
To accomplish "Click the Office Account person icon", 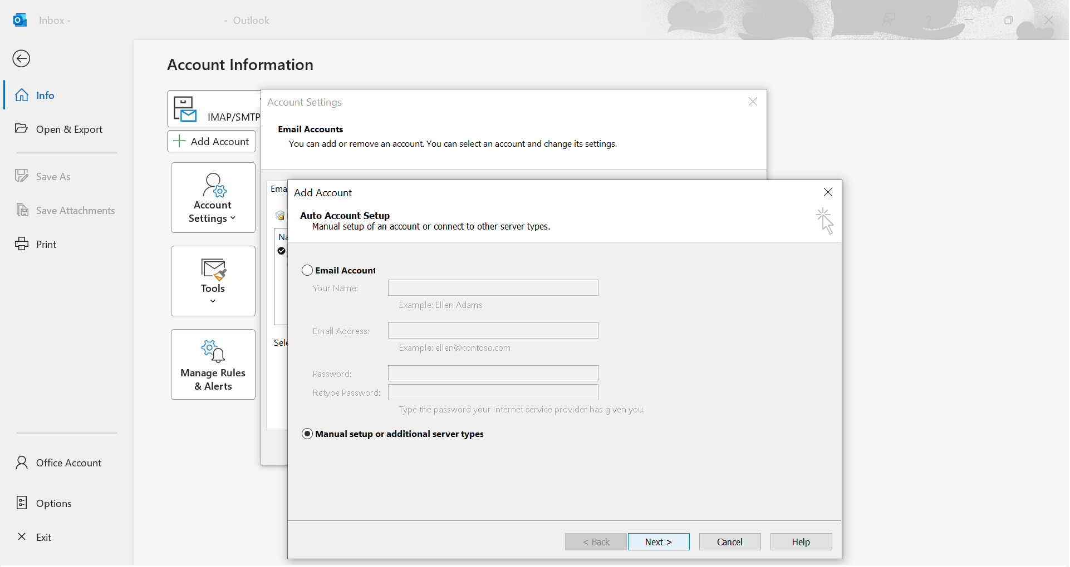I will 22,462.
